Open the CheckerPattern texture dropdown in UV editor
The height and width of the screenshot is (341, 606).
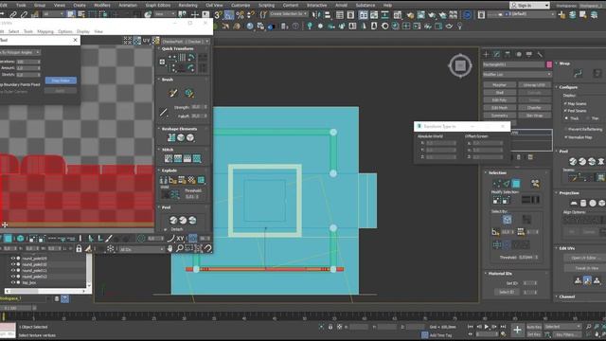click(186, 41)
